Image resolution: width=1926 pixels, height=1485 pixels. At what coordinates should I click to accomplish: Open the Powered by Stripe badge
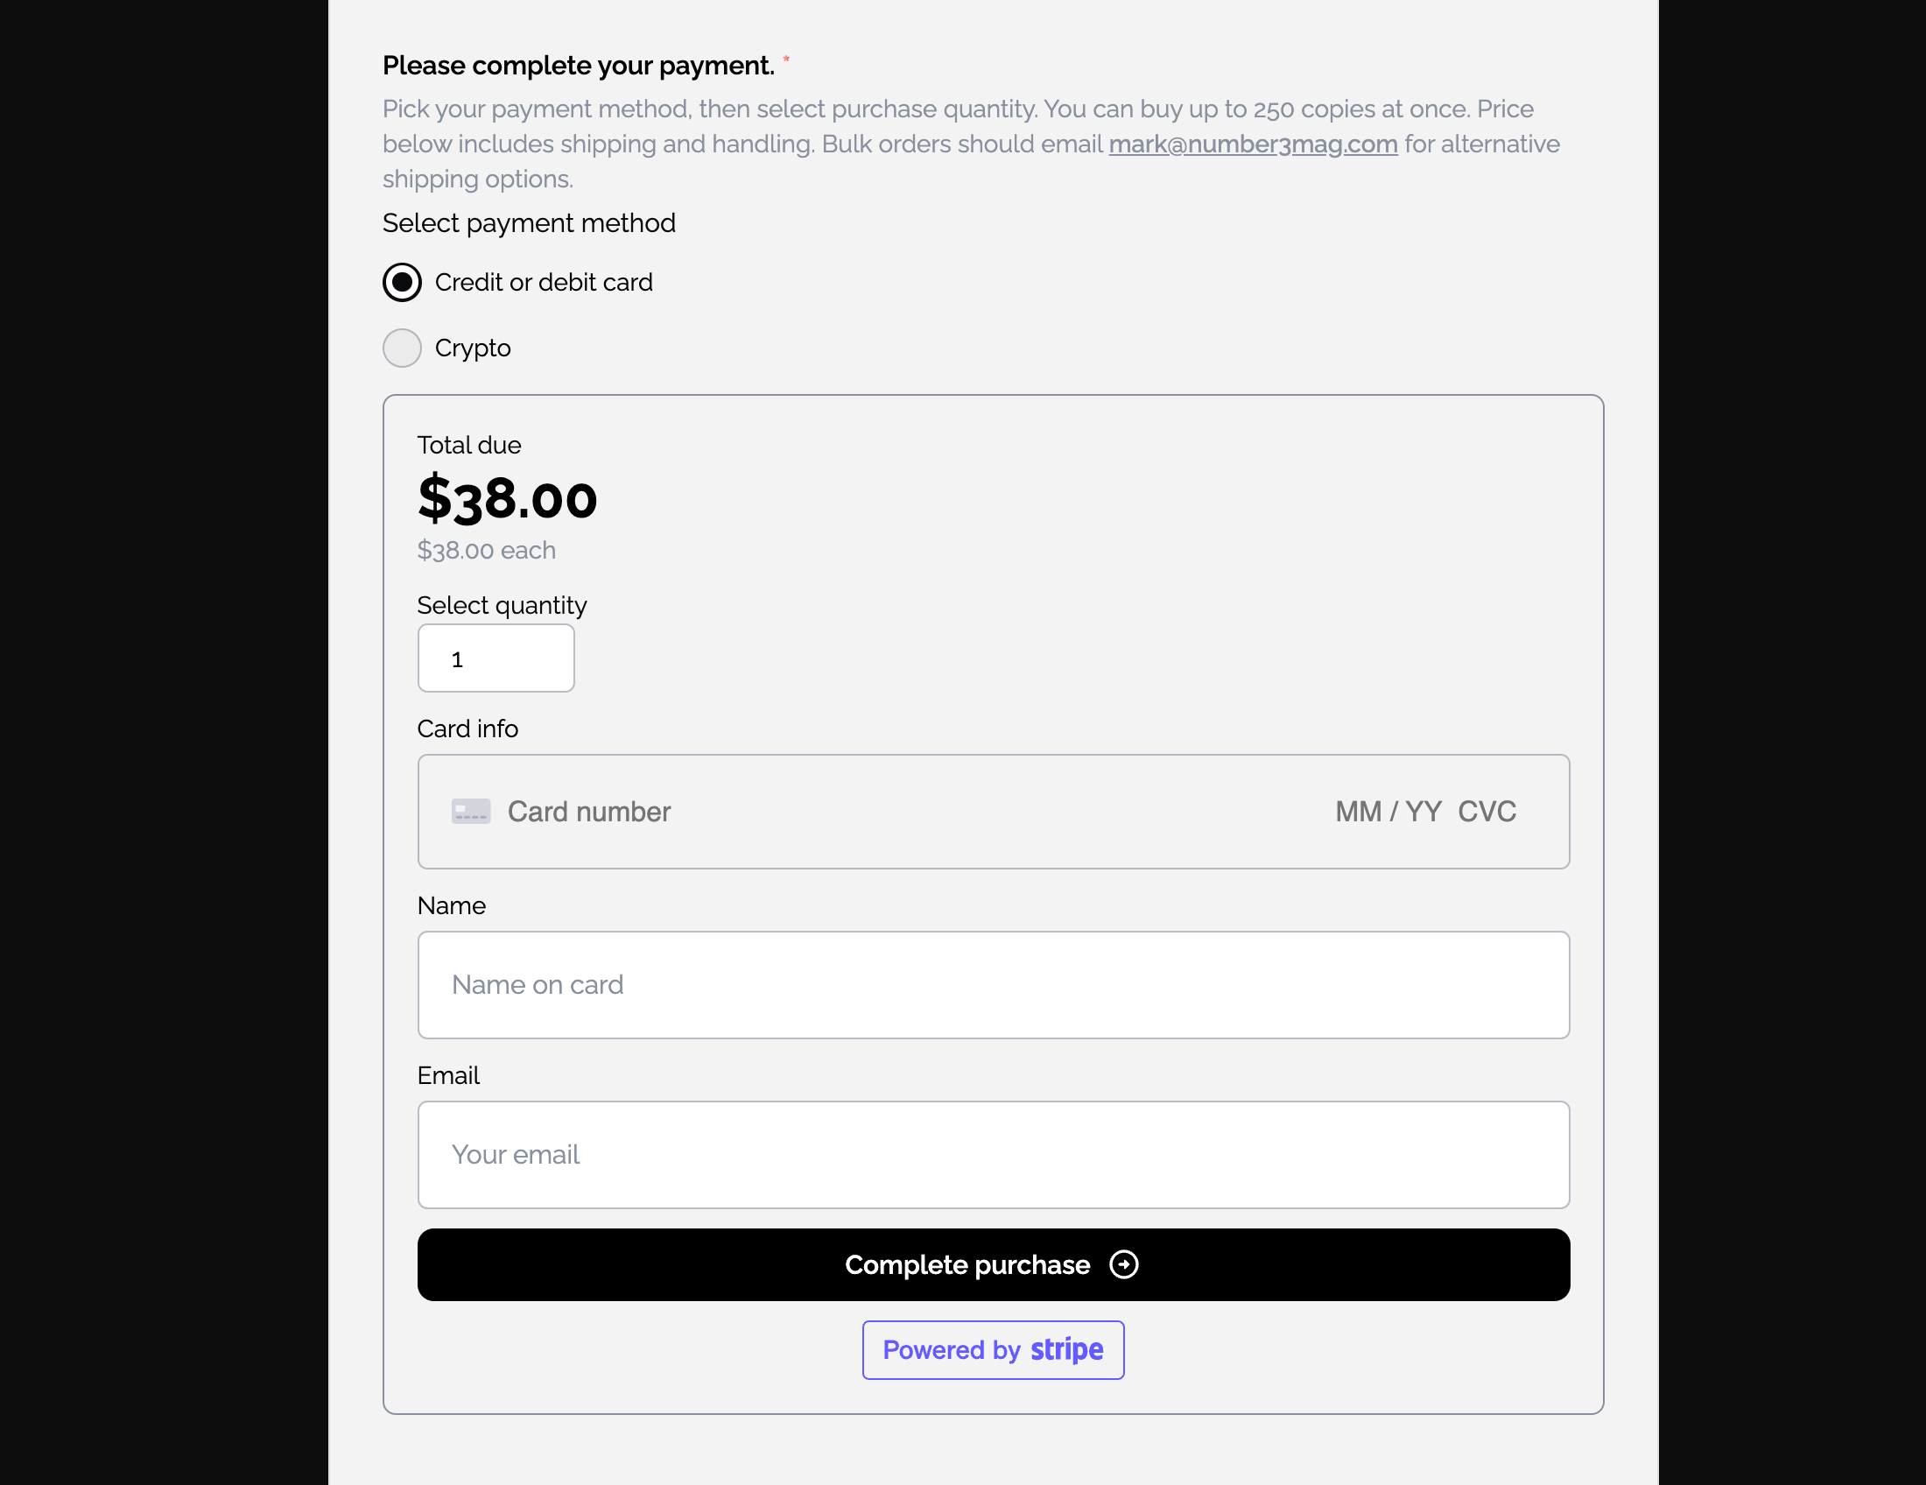coord(993,1350)
